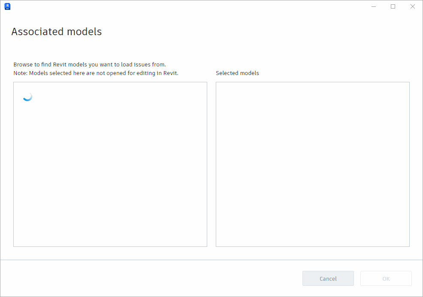Image resolution: width=423 pixels, height=297 pixels.
Task: Click inside the loading Revit models list
Action: pyautogui.click(x=110, y=171)
